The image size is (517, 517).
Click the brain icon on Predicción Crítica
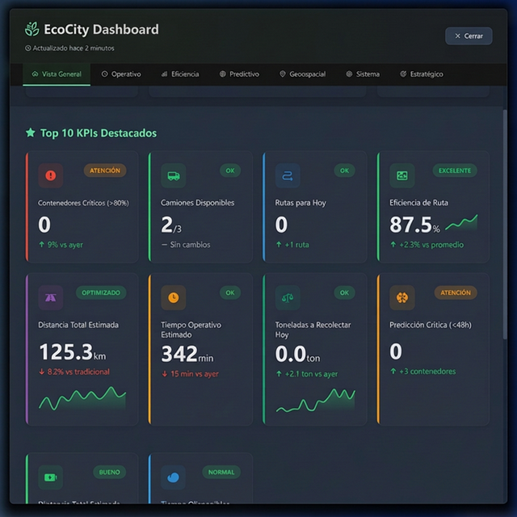coord(402,297)
